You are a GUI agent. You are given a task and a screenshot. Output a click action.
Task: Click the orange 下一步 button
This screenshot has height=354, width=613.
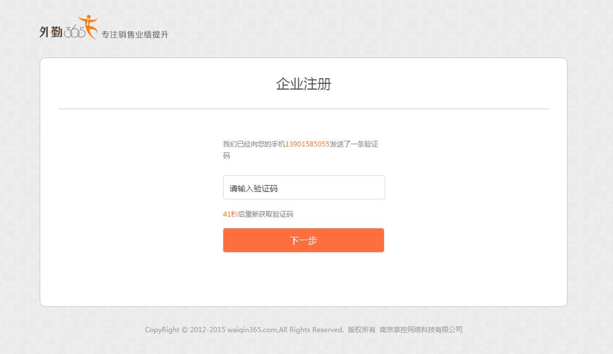pyautogui.click(x=304, y=240)
